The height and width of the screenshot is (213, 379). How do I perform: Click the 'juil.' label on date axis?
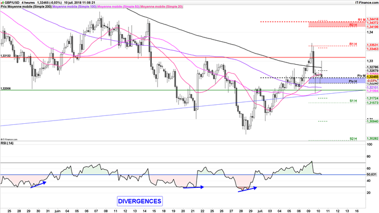pos(261,211)
